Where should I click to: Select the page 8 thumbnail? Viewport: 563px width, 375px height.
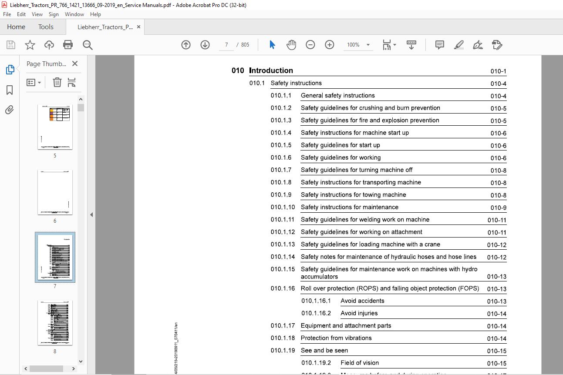coord(55,323)
